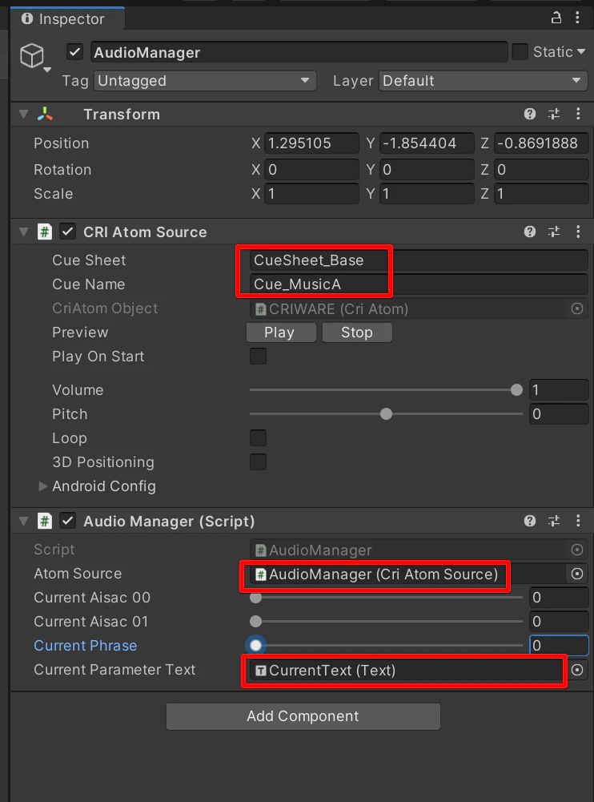Expand the Android Config foldout

(43, 486)
